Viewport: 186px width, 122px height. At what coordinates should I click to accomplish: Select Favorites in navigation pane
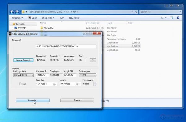(20, 24)
